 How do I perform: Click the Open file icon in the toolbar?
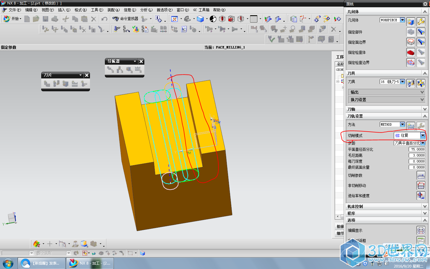point(36,19)
